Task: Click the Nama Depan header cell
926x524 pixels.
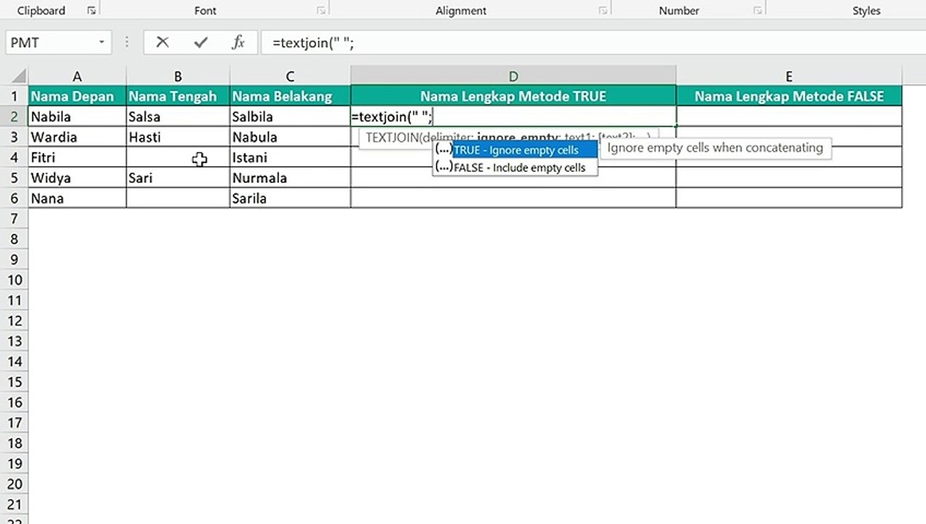Action: [77, 96]
